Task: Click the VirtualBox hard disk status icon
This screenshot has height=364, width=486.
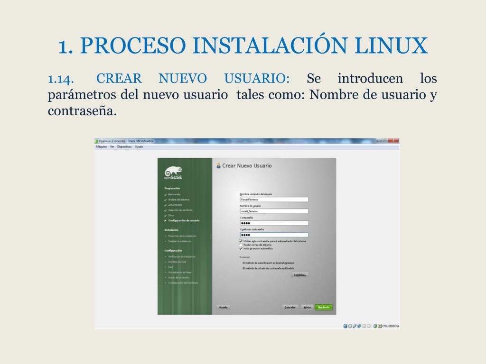Action: click(x=346, y=326)
